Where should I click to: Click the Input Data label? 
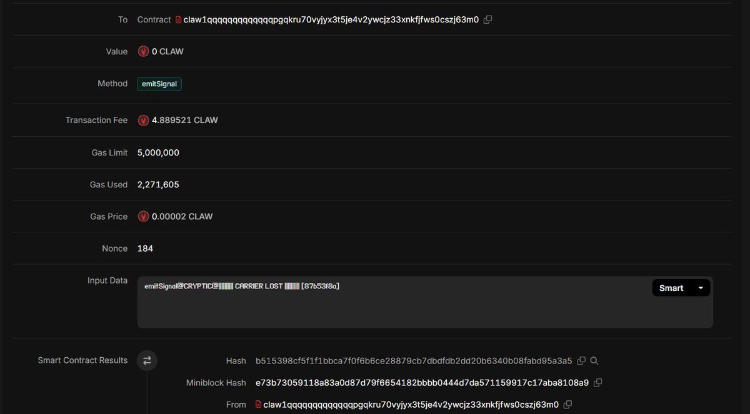pos(107,280)
